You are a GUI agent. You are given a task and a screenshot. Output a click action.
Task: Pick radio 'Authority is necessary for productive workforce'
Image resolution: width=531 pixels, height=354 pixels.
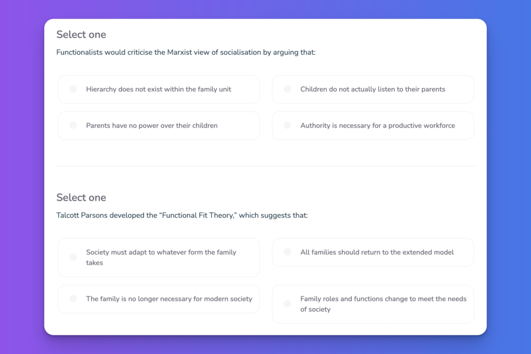tap(287, 125)
